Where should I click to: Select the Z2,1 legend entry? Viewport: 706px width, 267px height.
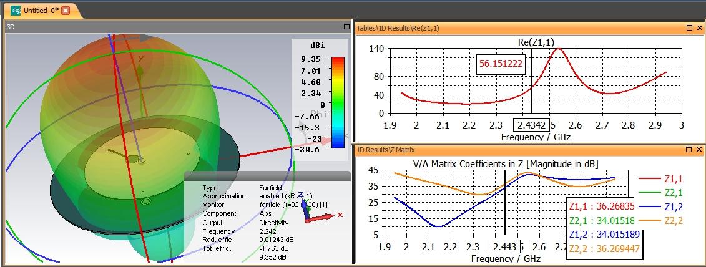(661, 193)
